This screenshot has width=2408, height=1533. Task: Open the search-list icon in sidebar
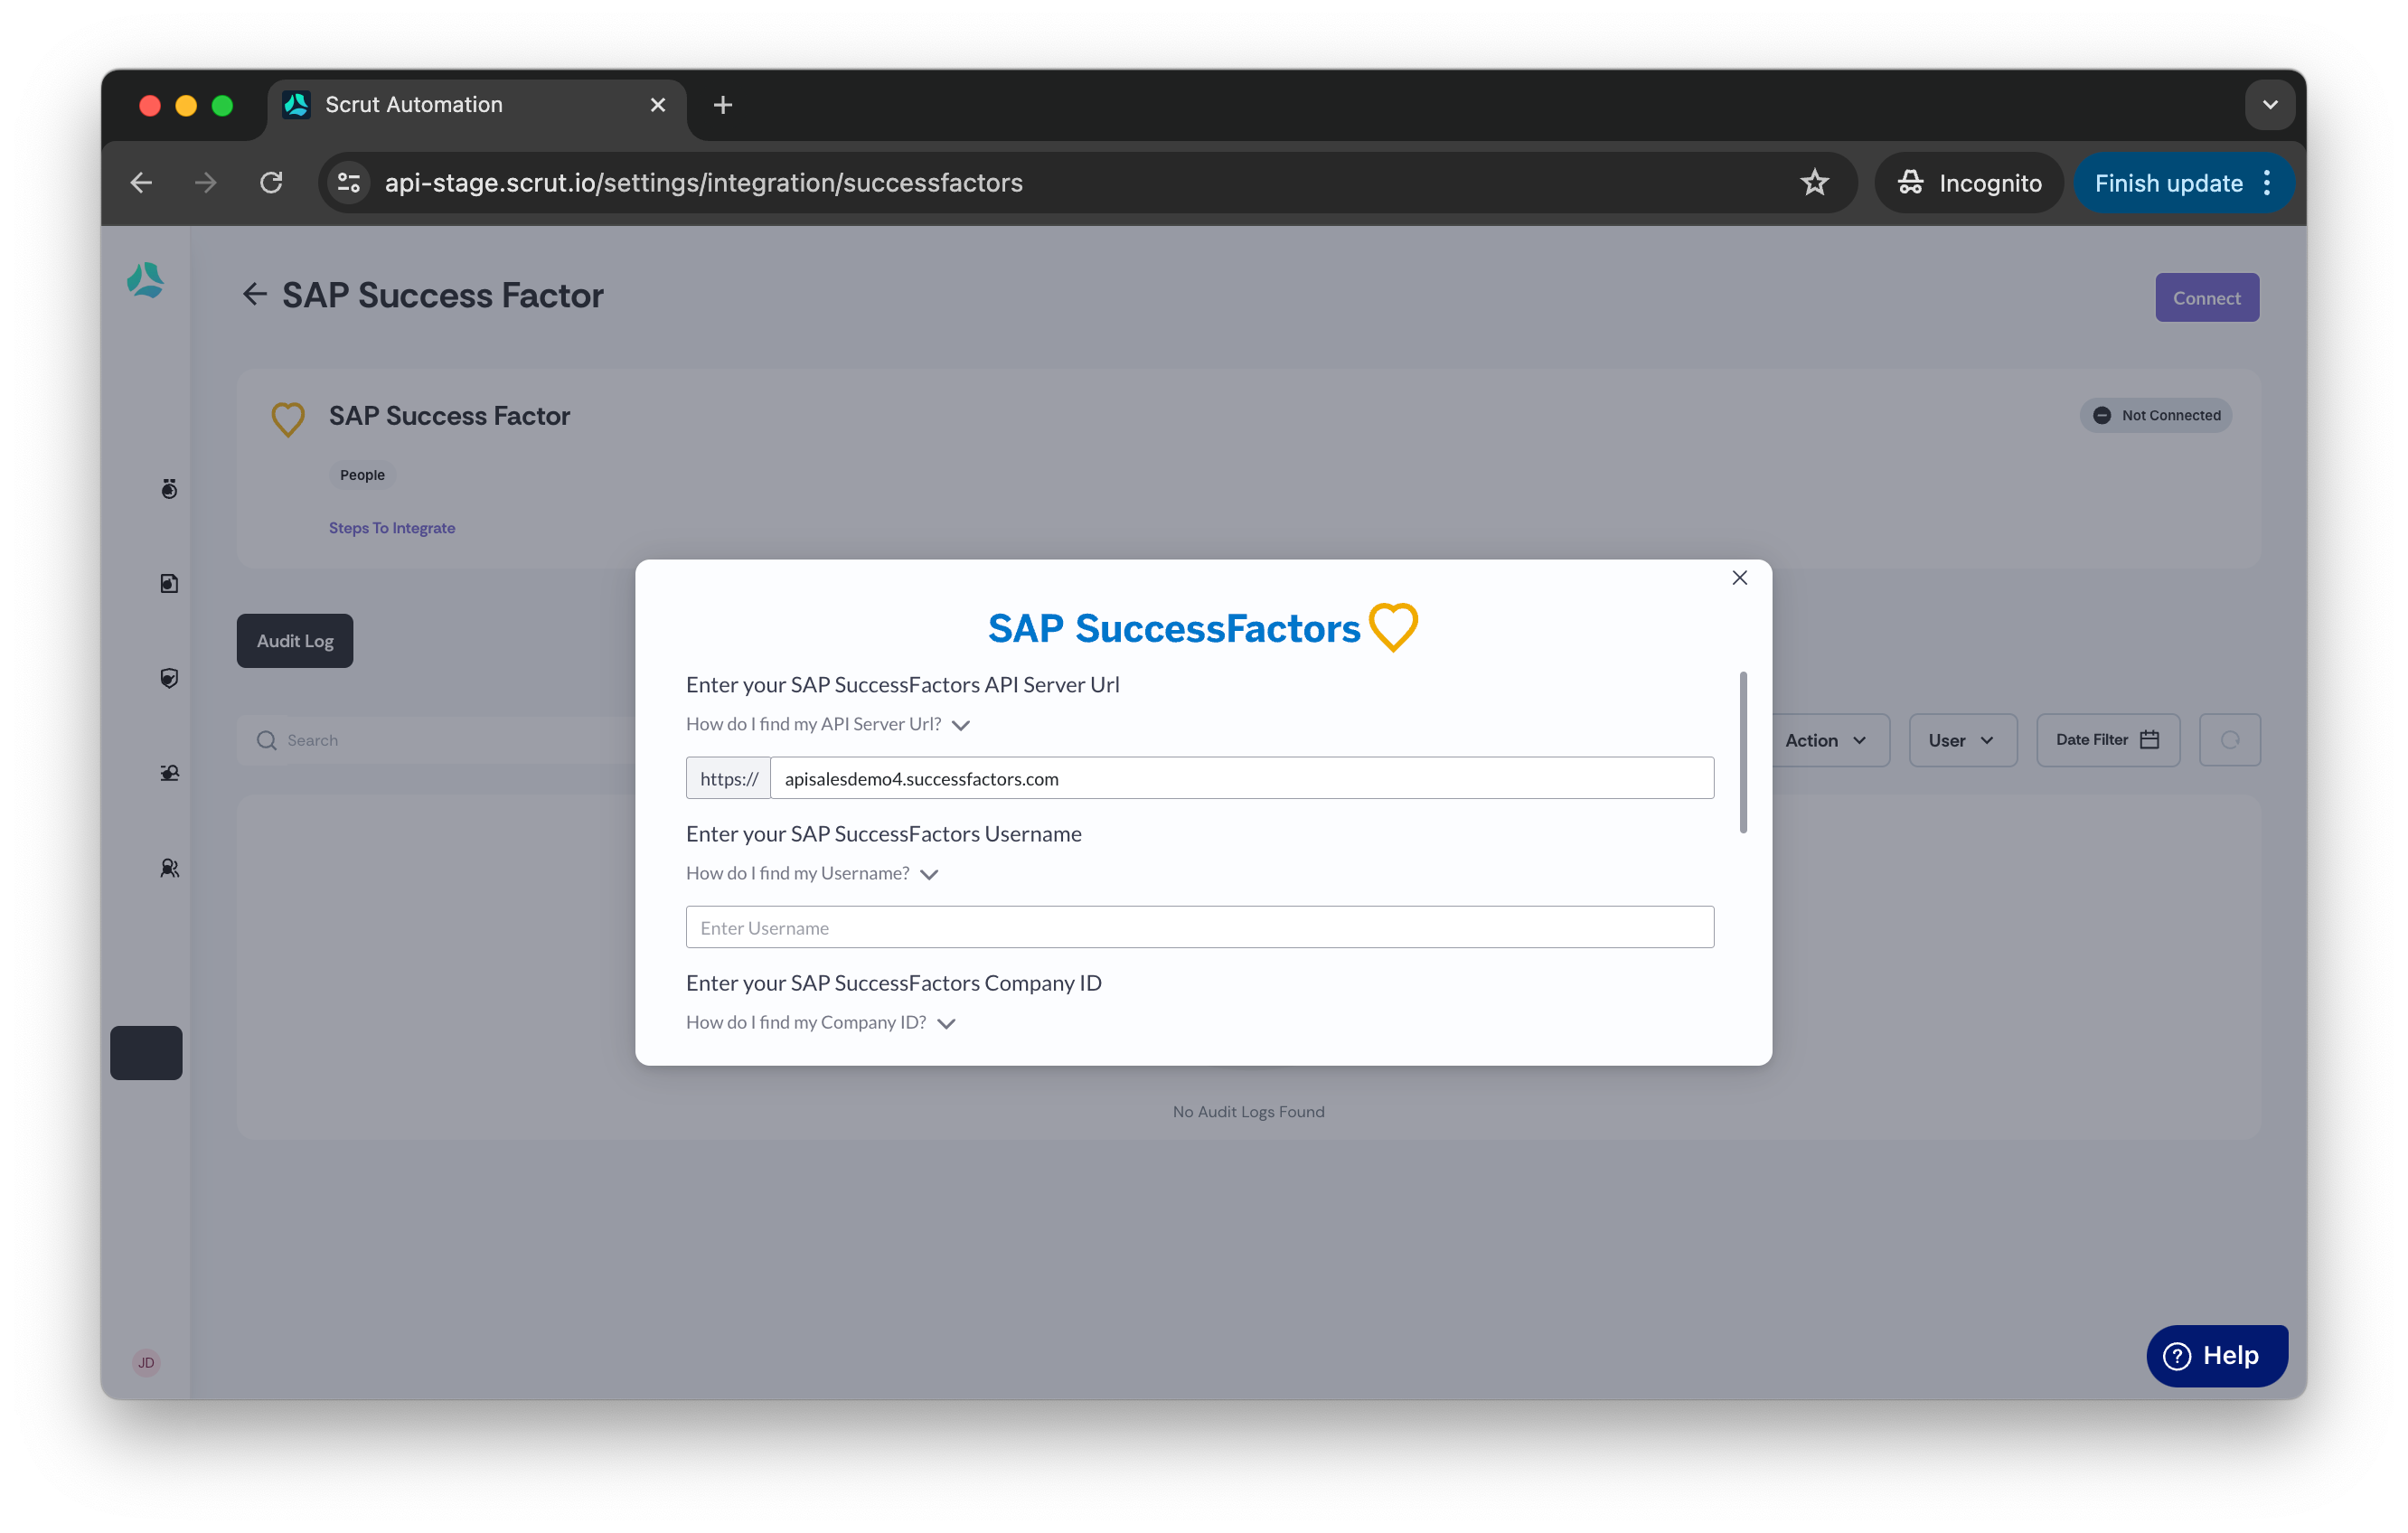click(169, 773)
